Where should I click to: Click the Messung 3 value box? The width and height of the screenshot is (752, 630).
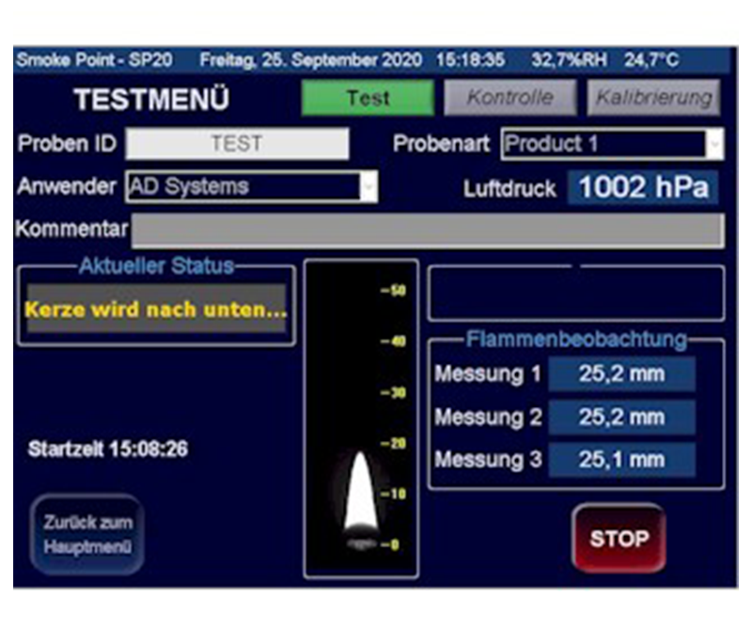click(621, 461)
